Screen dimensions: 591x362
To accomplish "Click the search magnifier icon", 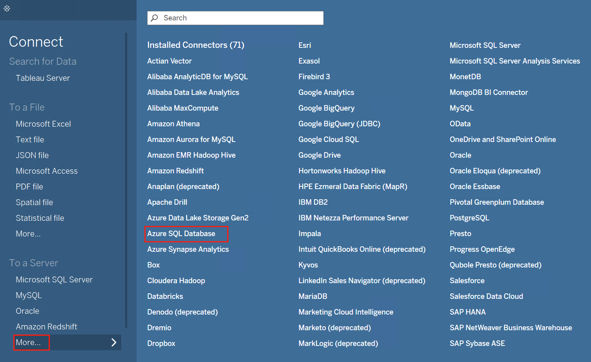I will click(x=154, y=18).
